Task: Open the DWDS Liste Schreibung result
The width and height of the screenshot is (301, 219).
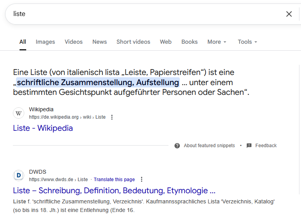Action: 114,191
